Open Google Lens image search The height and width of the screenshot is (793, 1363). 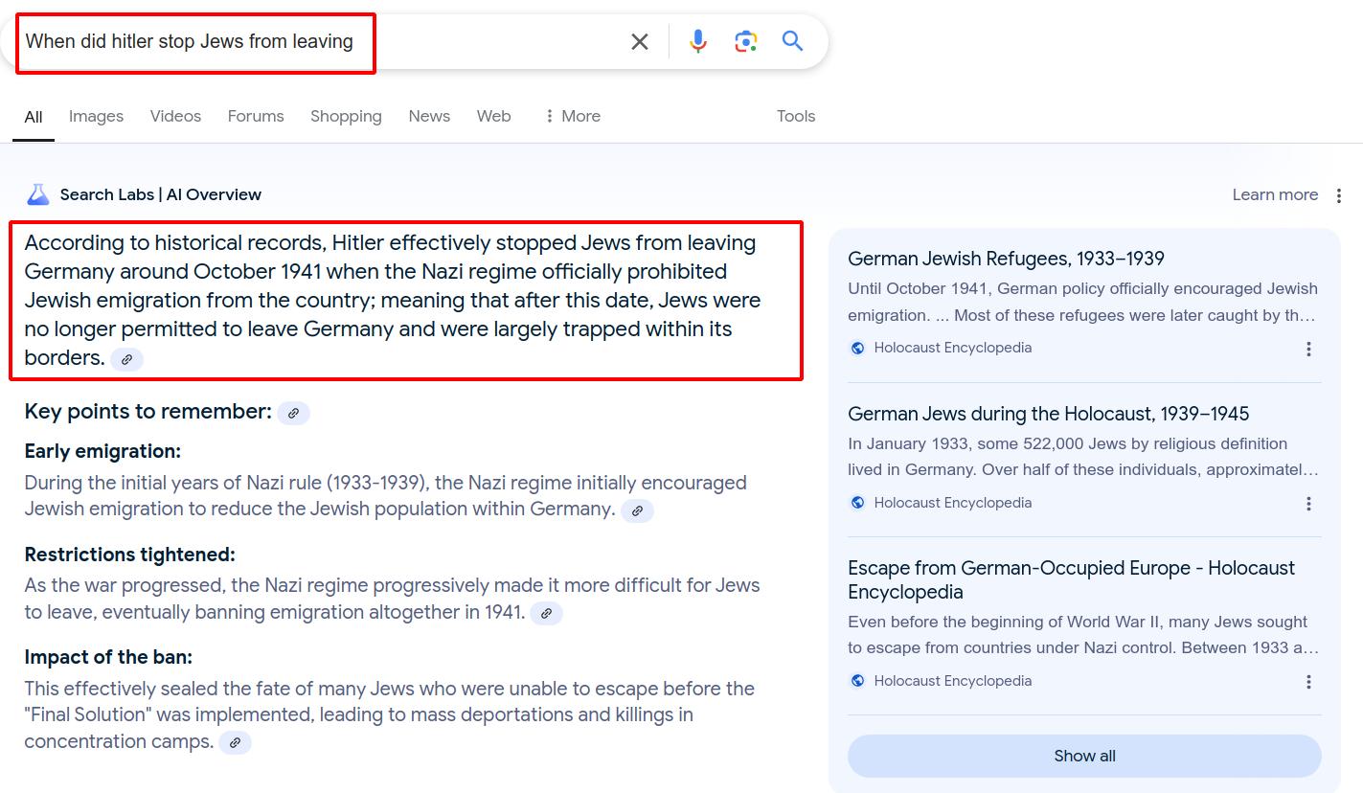(745, 41)
